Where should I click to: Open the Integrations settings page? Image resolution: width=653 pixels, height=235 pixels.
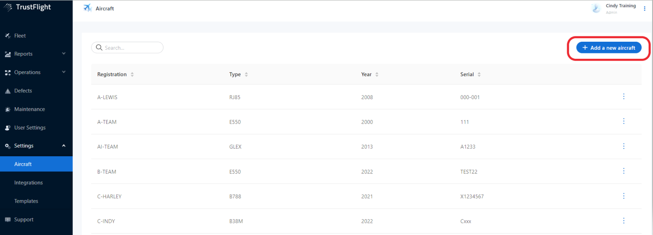(28, 183)
